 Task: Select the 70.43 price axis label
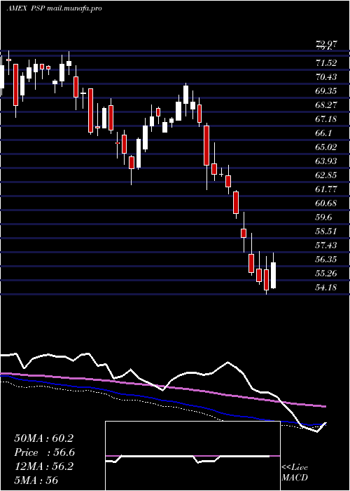[x=326, y=77]
